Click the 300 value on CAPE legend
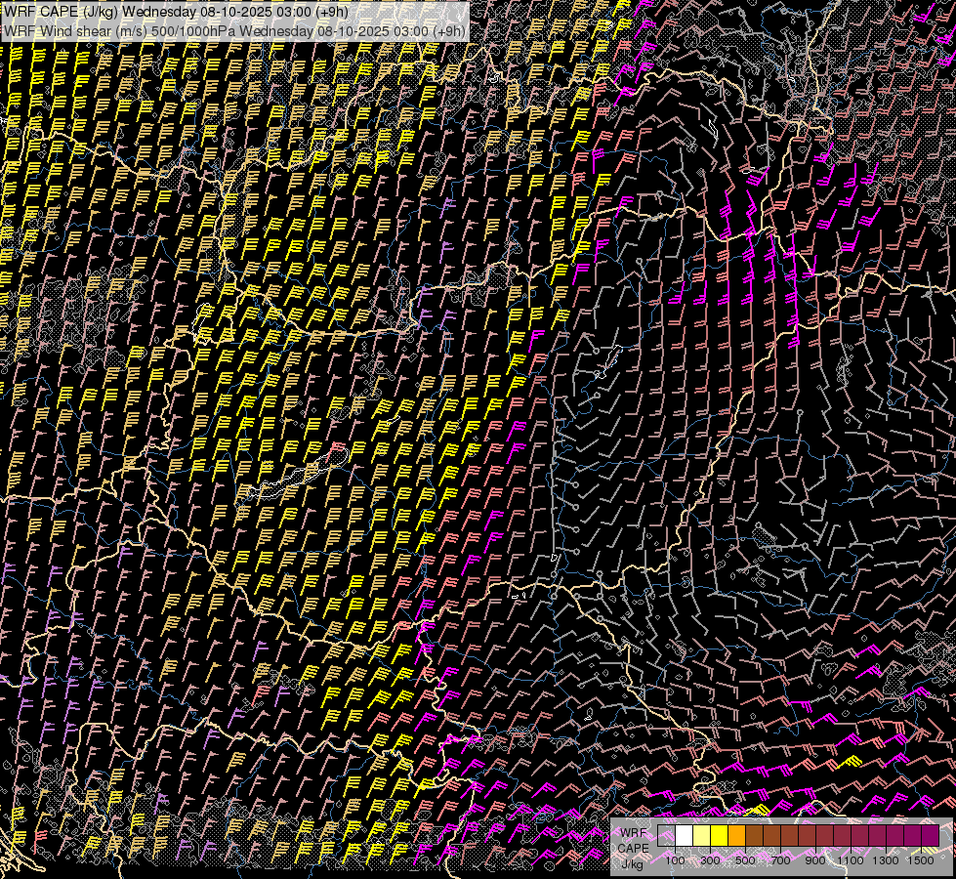This screenshot has height=879, width=956. click(710, 860)
